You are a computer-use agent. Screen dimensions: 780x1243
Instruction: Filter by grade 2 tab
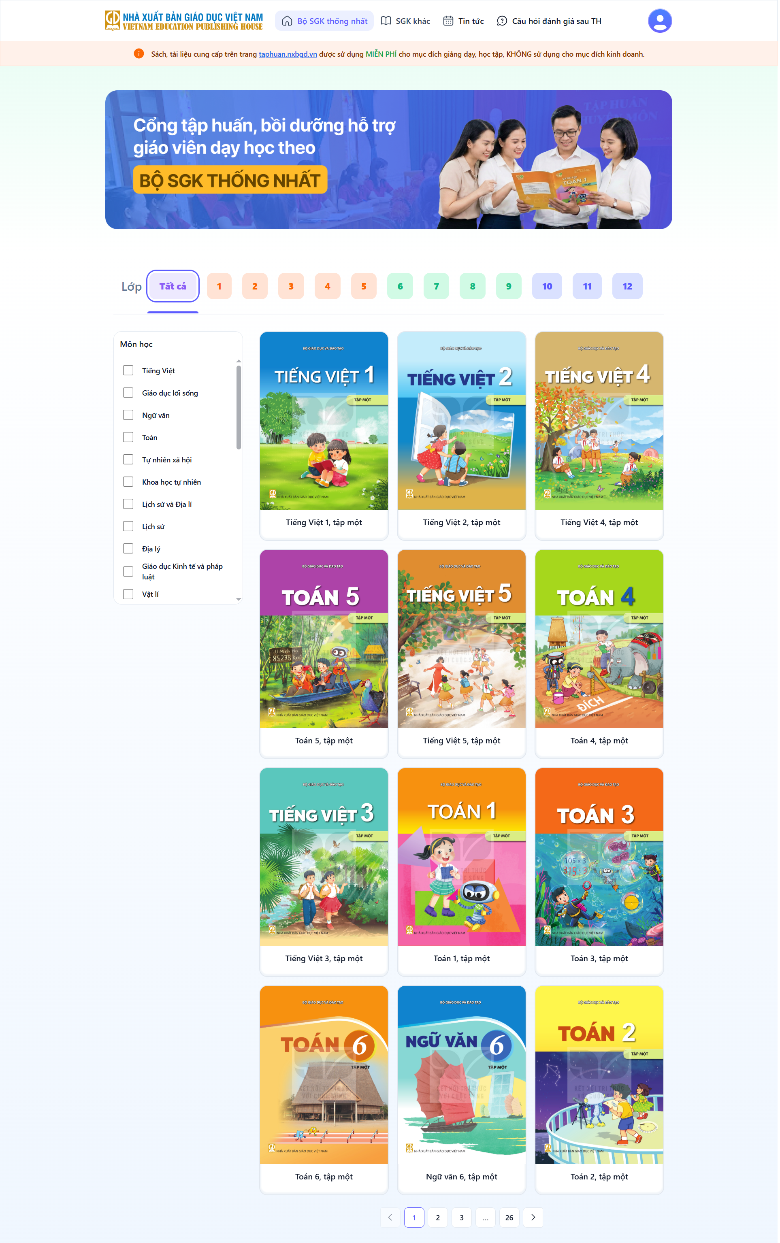[x=255, y=286]
